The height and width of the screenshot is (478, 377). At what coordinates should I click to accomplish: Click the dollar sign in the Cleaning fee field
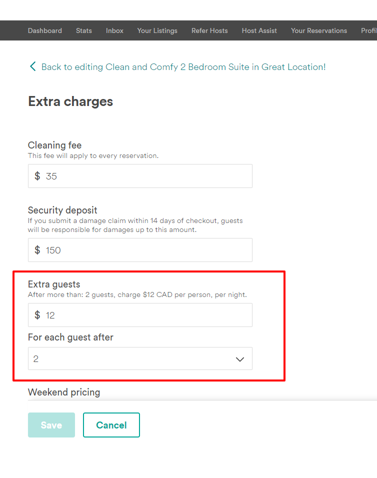tap(37, 176)
